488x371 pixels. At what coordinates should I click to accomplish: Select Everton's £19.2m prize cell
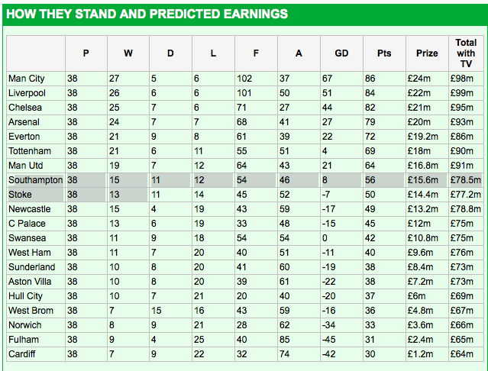427,137
